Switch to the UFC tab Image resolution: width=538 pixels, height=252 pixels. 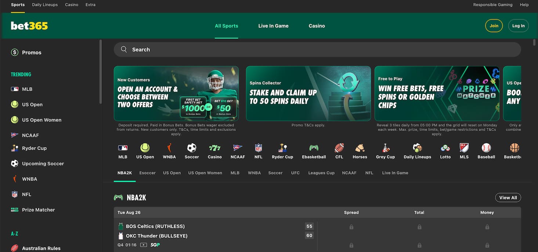point(295,173)
